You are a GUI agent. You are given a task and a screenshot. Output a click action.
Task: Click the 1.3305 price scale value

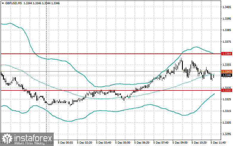click(227, 122)
